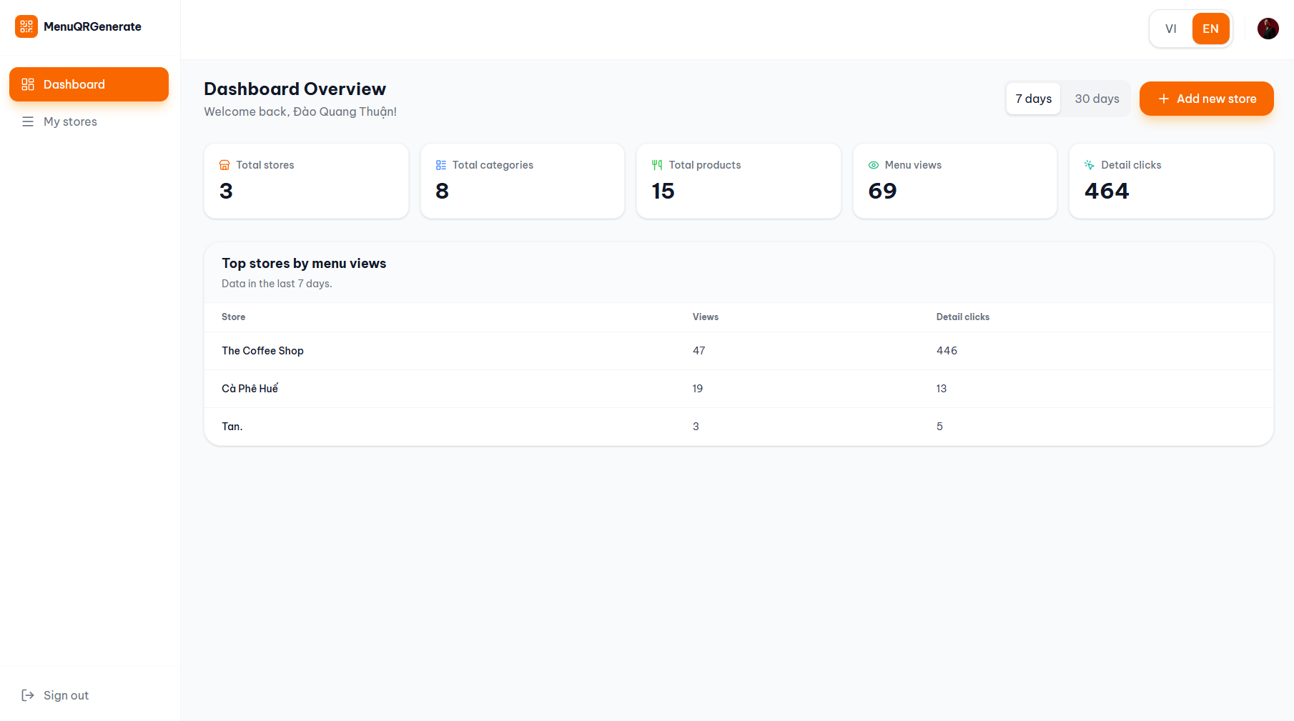Screen dimensions: 1294x721
Task: Click the Dashboard Overview heading
Action: 295,89
